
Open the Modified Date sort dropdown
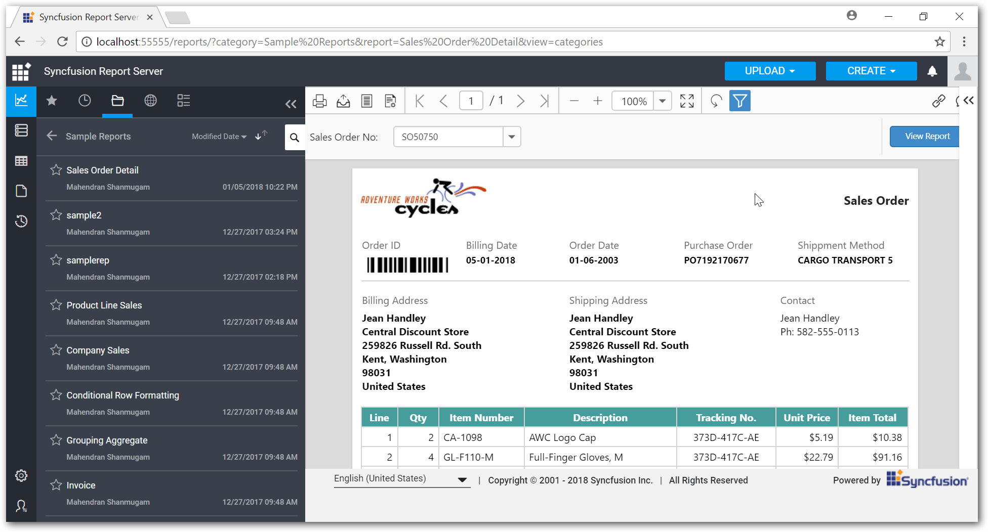pyautogui.click(x=219, y=137)
